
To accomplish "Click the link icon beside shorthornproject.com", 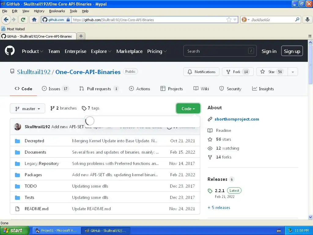I will click(210, 119).
